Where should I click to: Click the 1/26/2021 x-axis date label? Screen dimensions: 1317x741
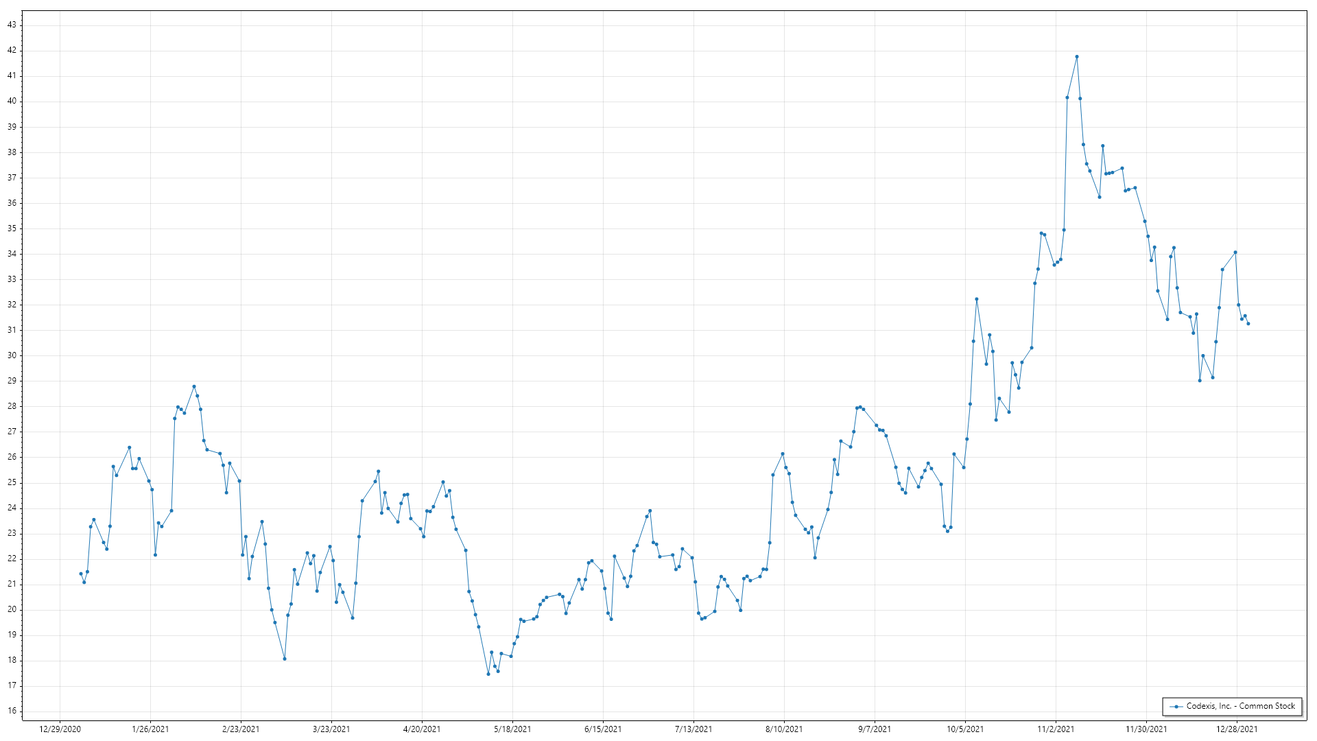(150, 729)
